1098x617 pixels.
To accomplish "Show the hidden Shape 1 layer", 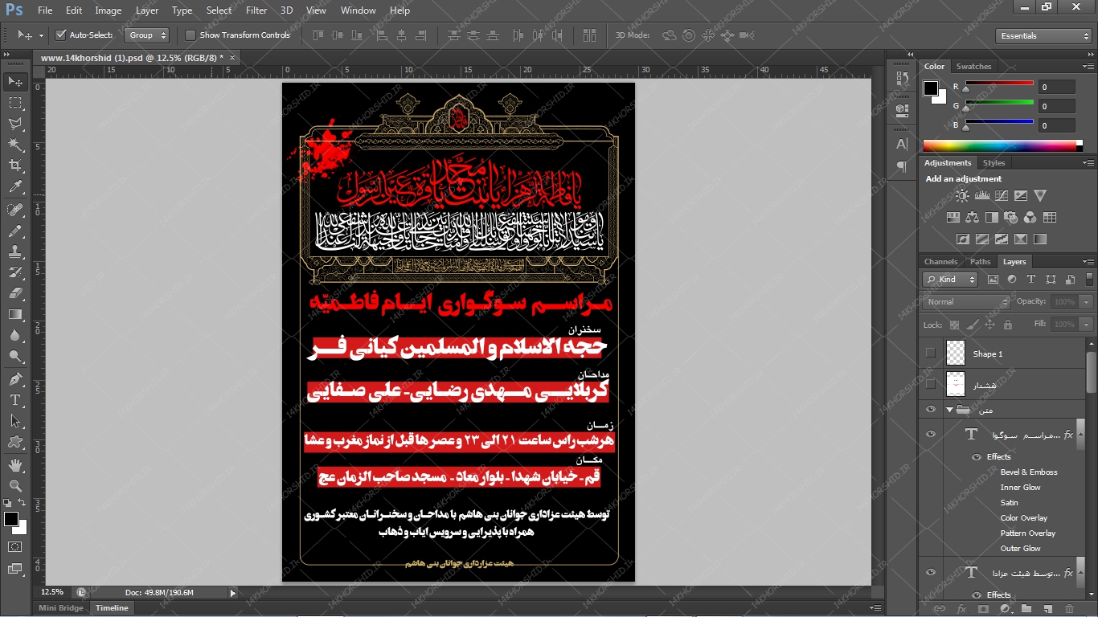I will [931, 353].
